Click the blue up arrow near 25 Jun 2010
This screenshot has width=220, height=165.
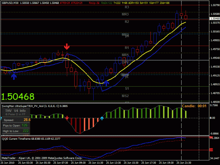point(14,77)
